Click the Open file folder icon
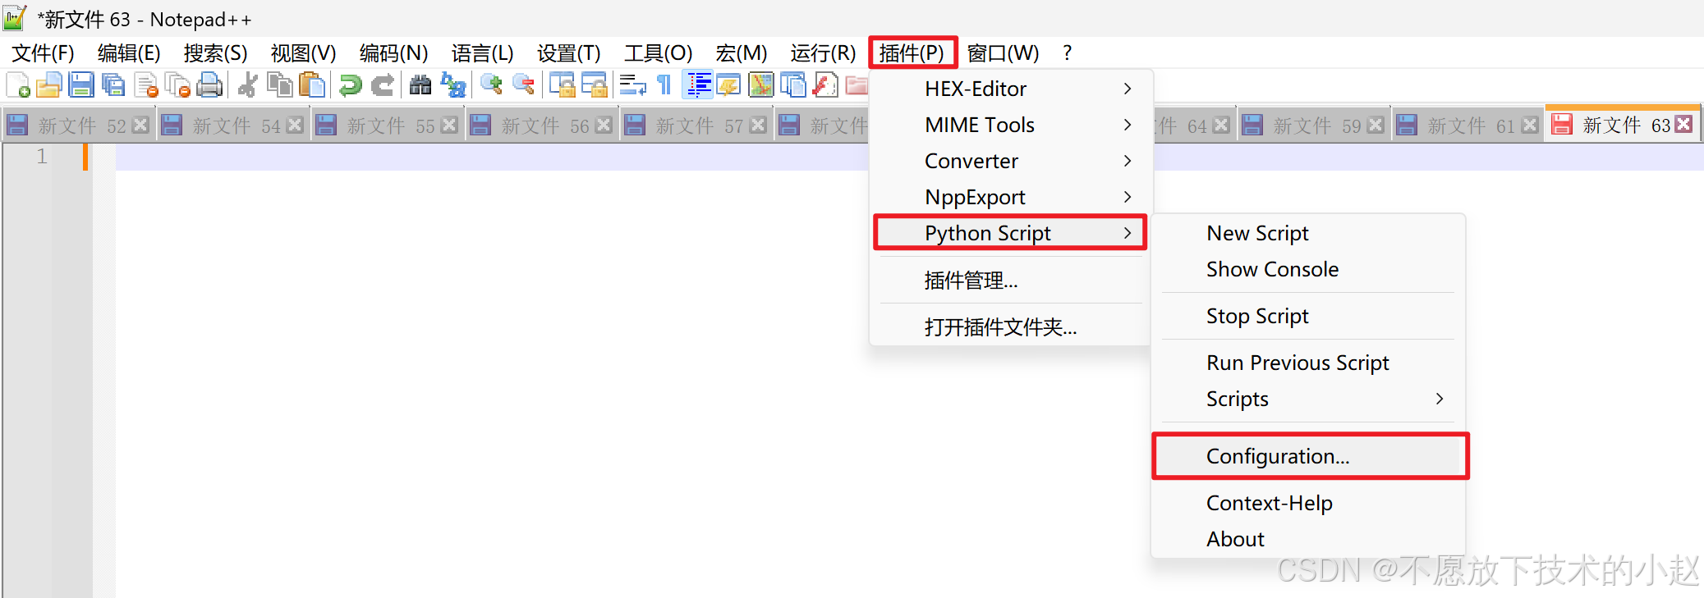This screenshot has width=1704, height=598. (49, 85)
